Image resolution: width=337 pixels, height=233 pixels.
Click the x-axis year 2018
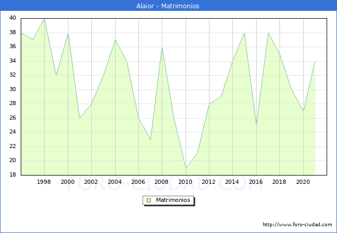(x=279, y=182)
